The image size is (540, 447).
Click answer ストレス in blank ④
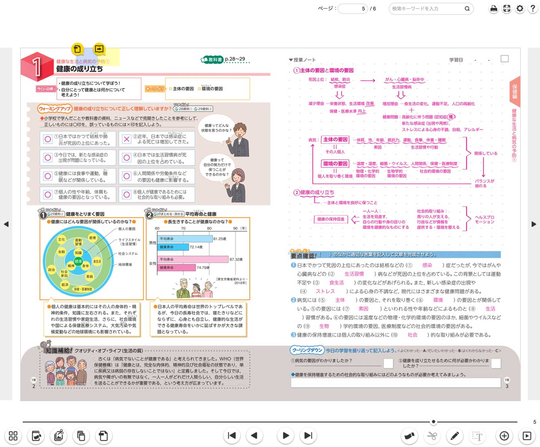point(325,291)
